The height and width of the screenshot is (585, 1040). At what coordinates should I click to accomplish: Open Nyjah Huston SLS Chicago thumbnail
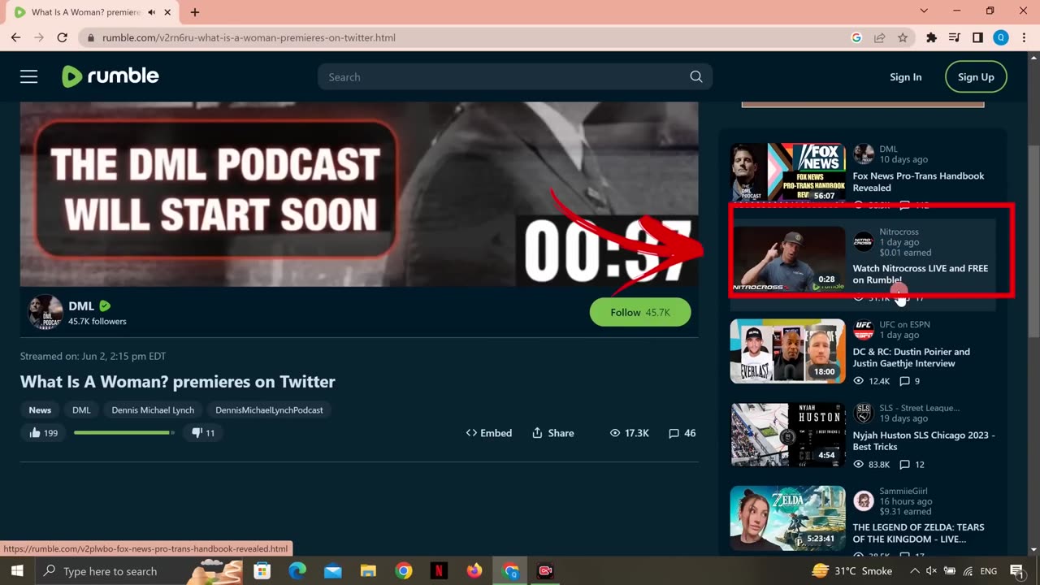click(787, 435)
